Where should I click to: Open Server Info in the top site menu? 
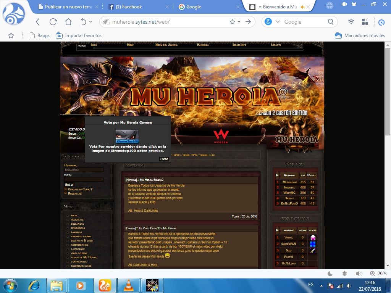pyautogui.click(x=239, y=45)
